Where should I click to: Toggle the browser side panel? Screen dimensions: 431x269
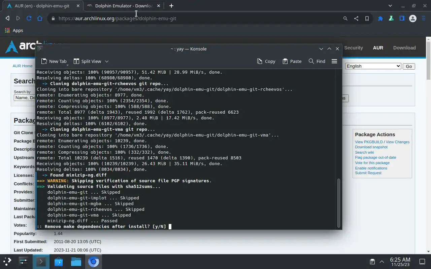point(402,18)
